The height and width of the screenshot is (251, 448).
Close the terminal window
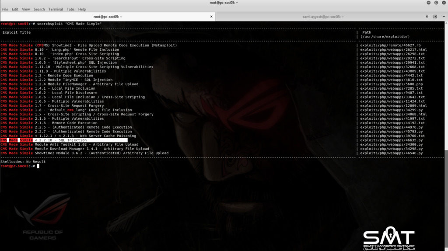click(x=444, y=3)
